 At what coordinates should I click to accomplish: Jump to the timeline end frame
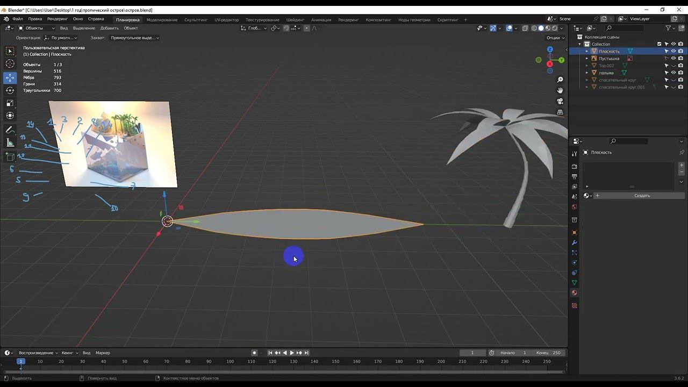coord(306,353)
